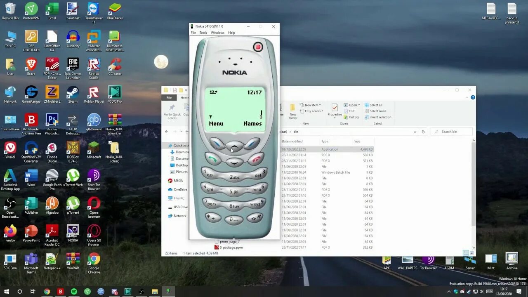Go back using Explorer back arrow

tap(167, 132)
